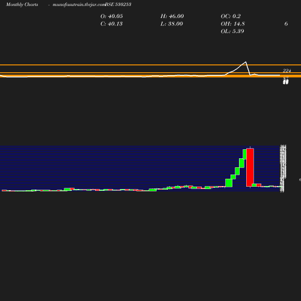This screenshot has height=301, width=301.
Task: Click the tall red candlestick
Action: 250,167
